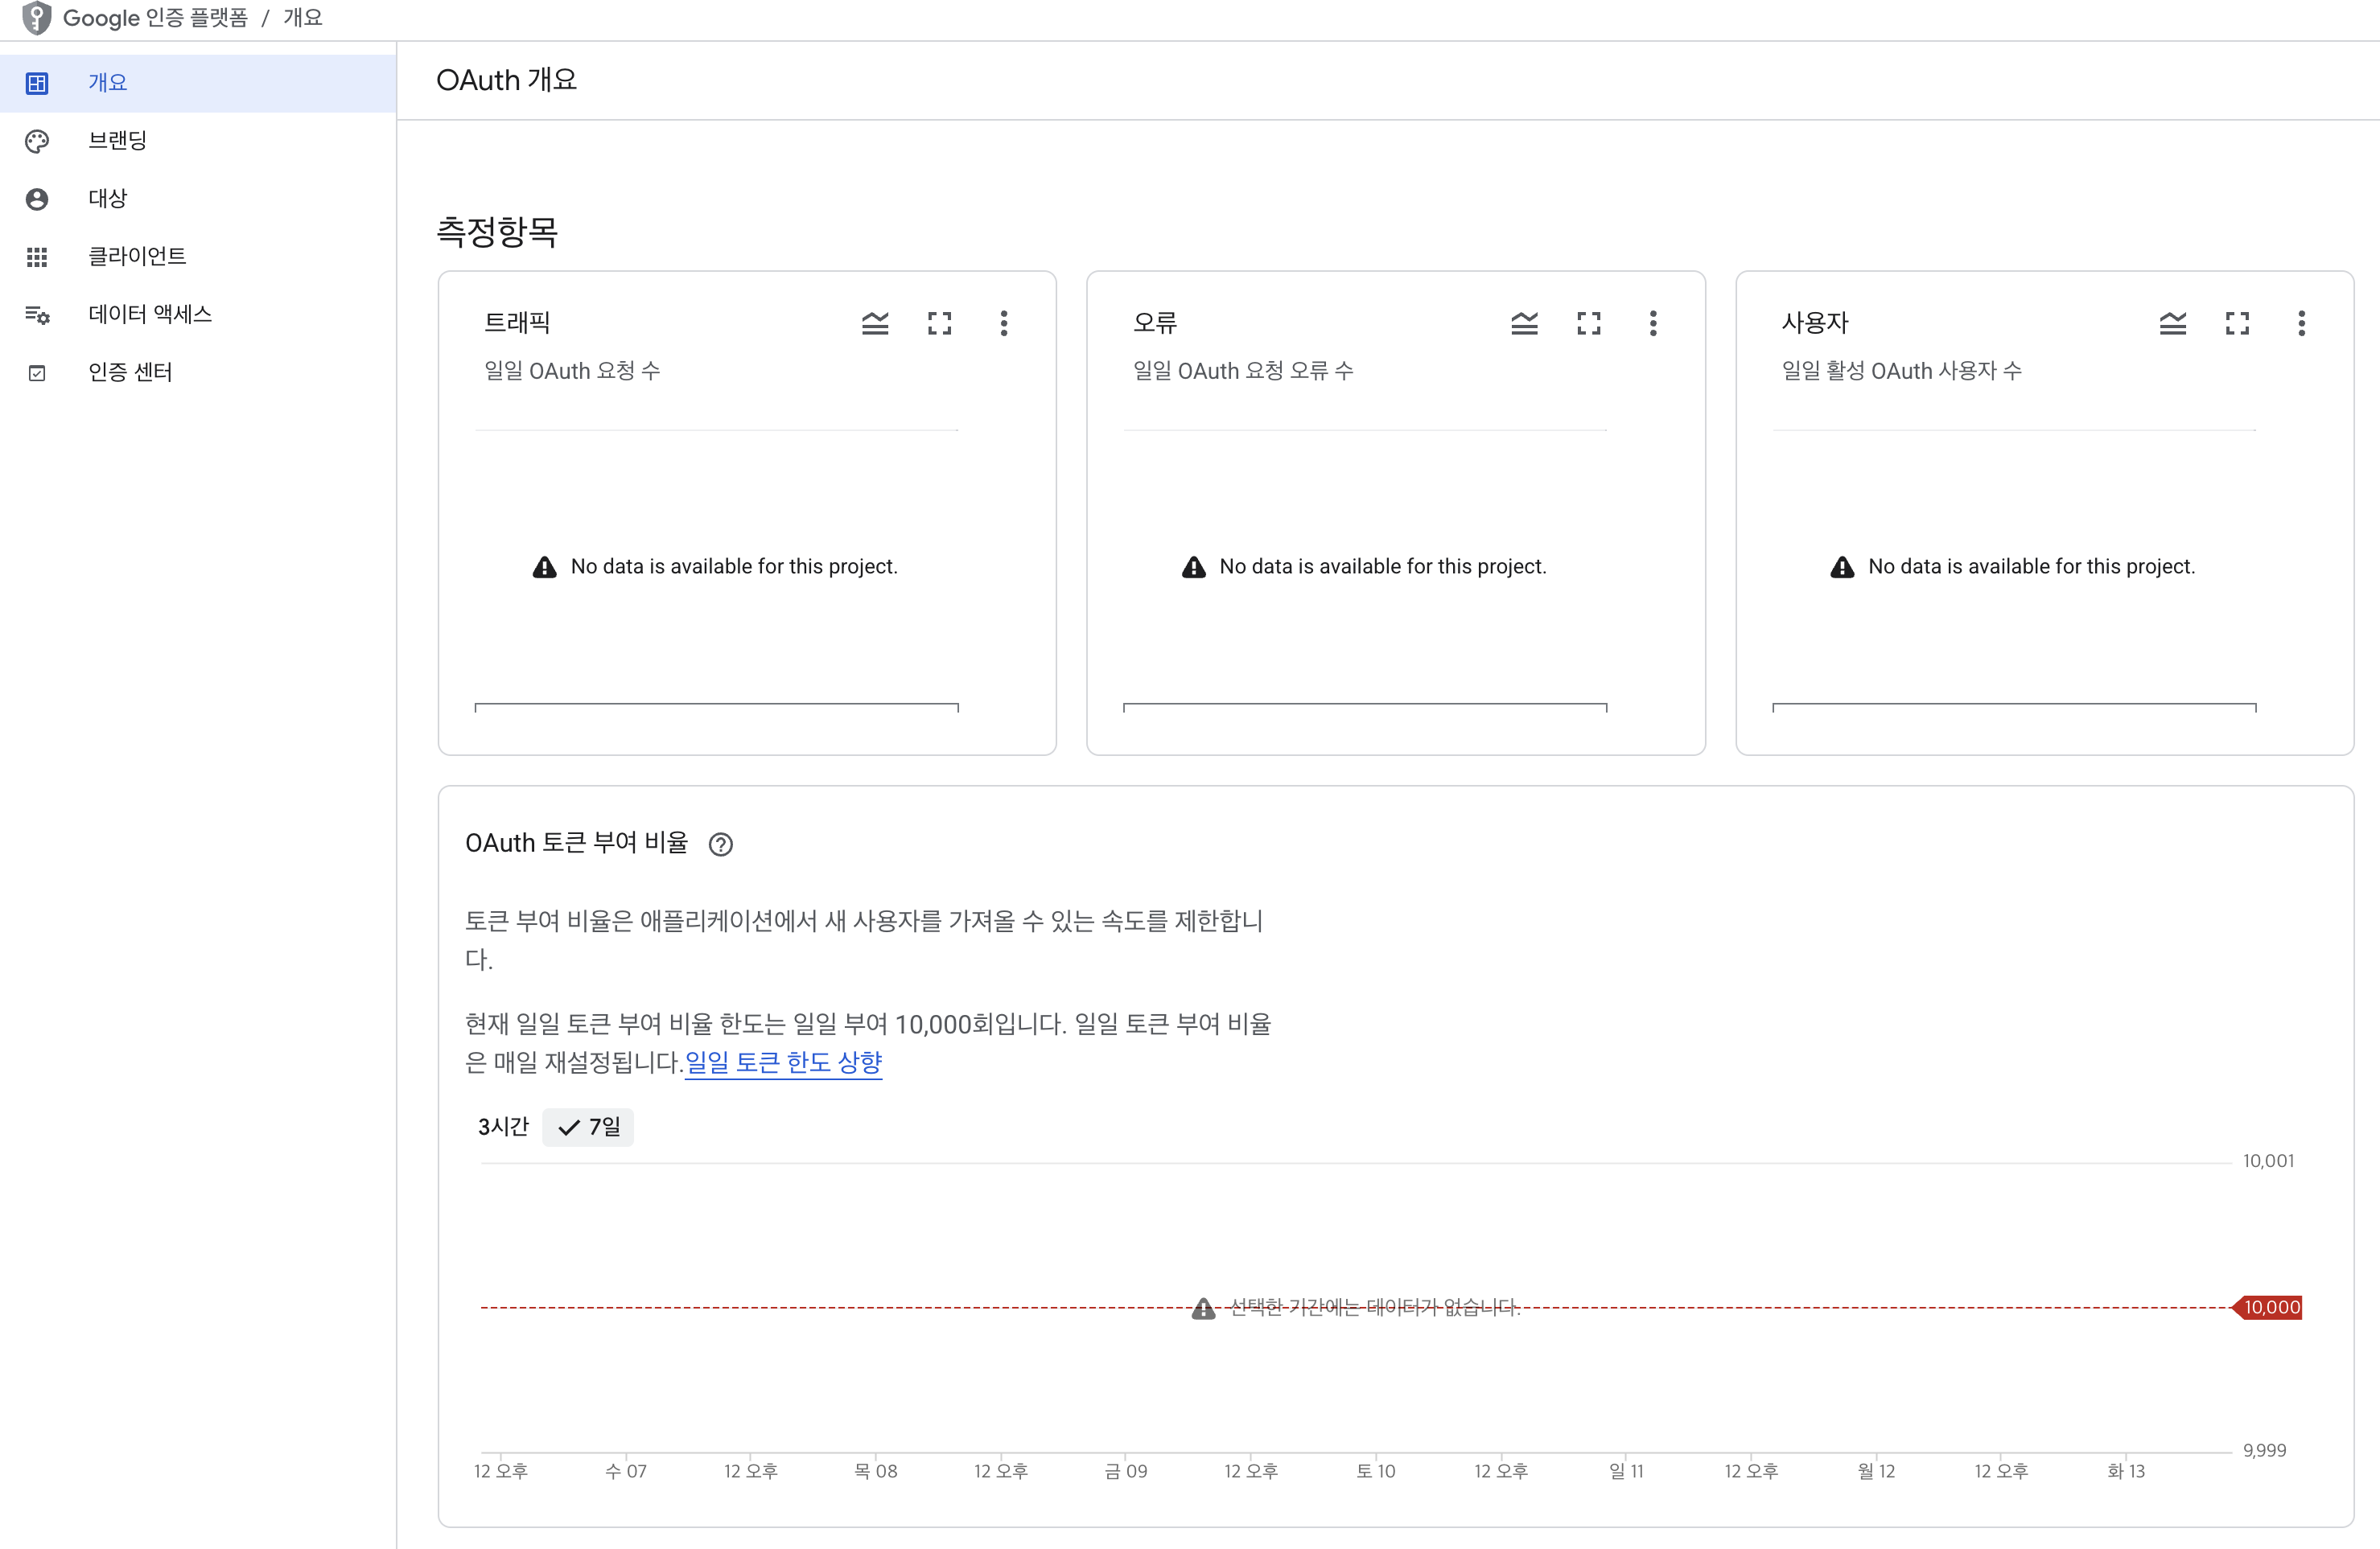Click warning triangle icon in 오류 card

click(1193, 568)
